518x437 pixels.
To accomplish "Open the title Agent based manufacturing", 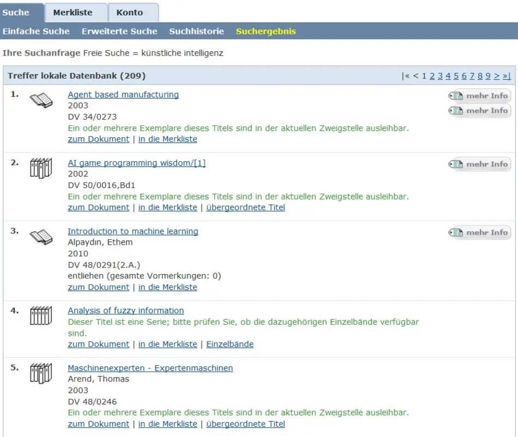I will coord(123,95).
